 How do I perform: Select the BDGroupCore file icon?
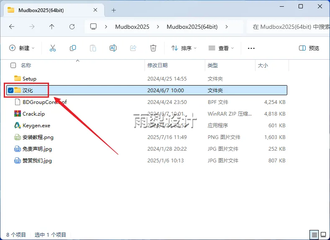click(18, 102)
